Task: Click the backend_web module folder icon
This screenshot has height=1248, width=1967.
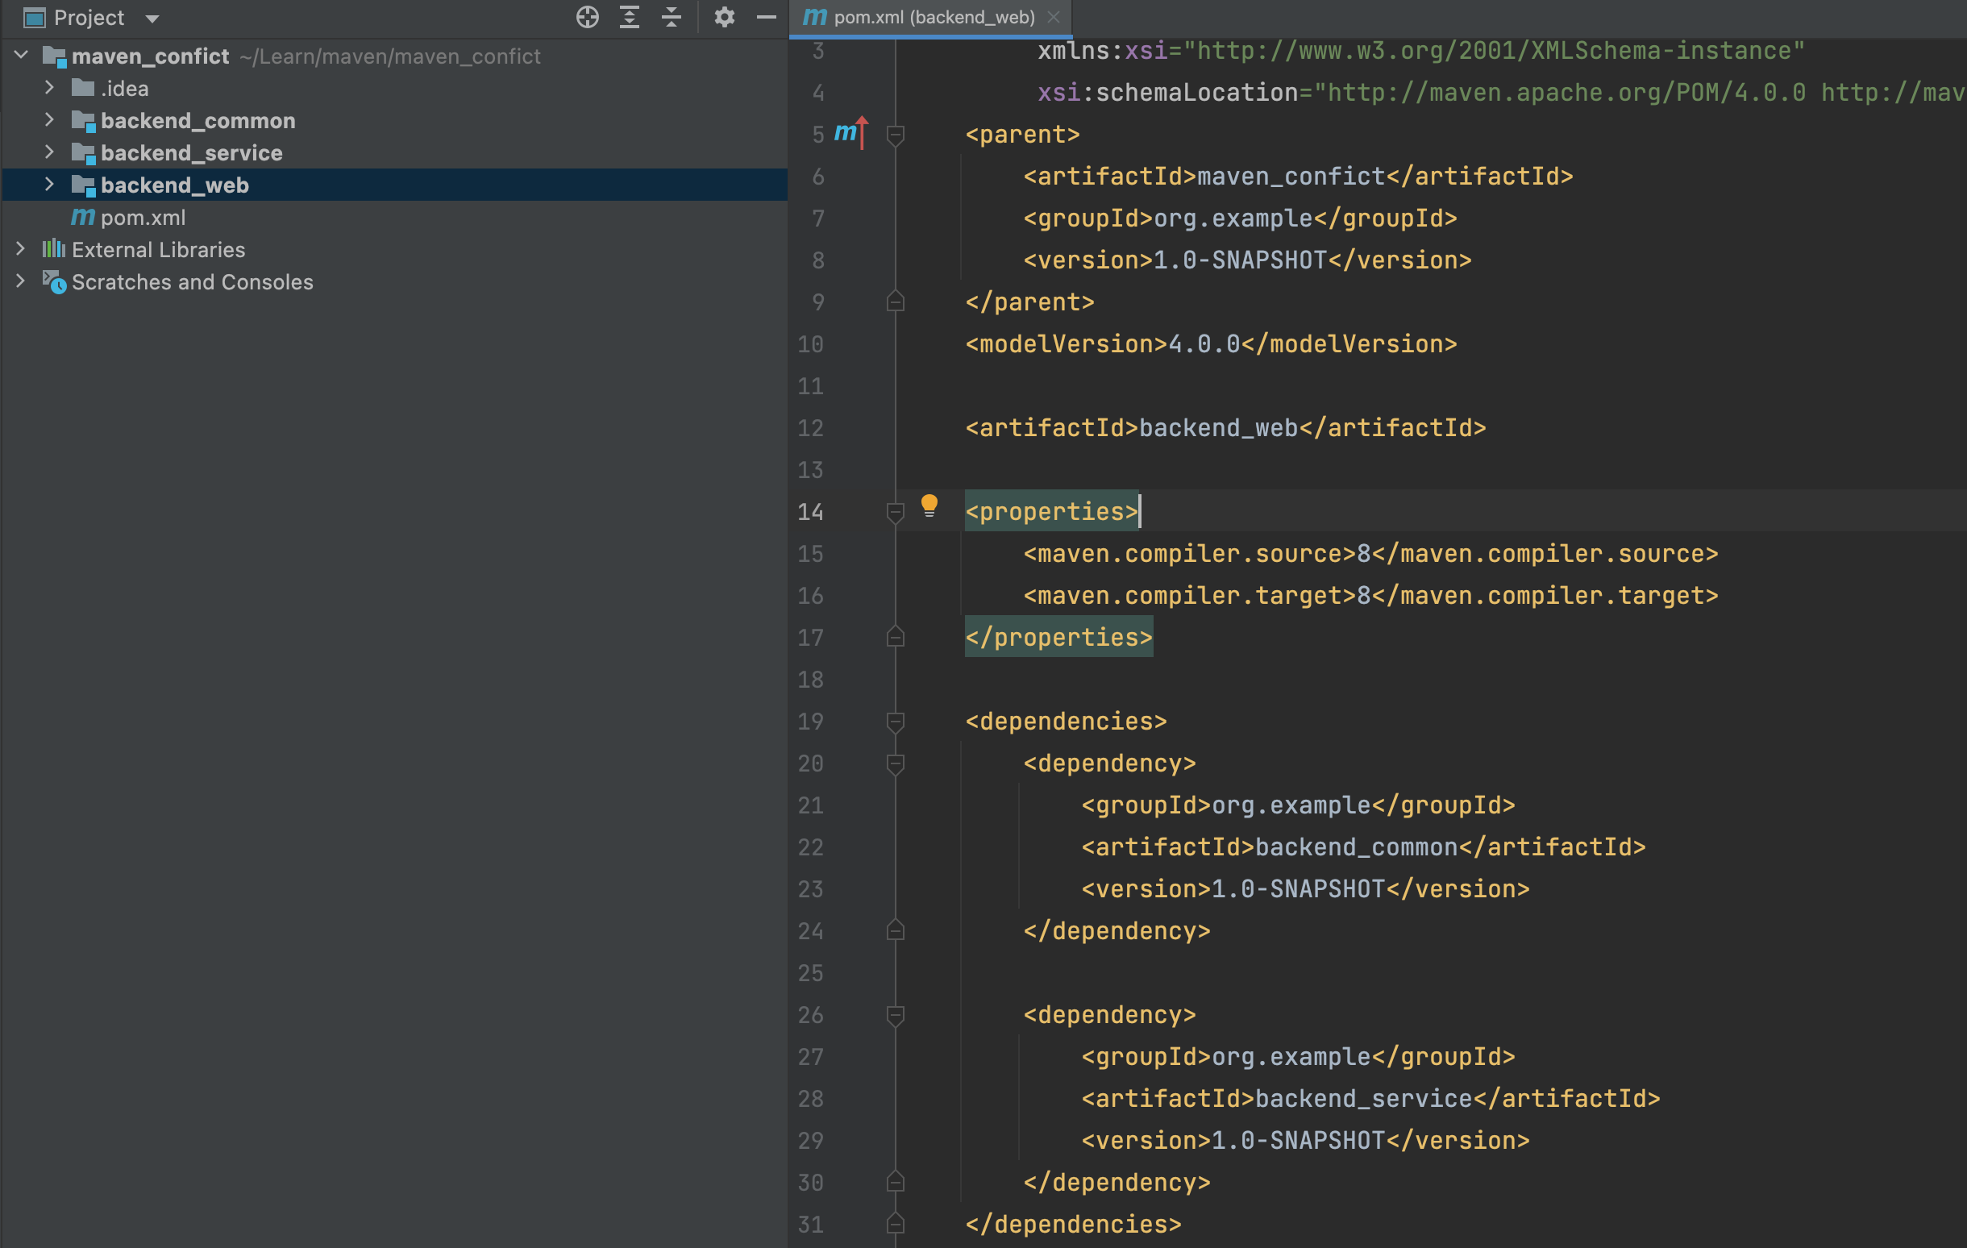Action: (x=83, y=185)
